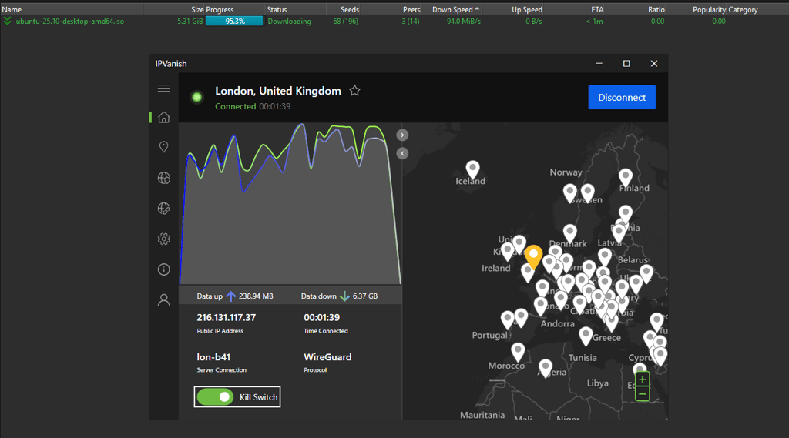Open the Settings gear icon

pyautogui.click(x=163, y=239)
